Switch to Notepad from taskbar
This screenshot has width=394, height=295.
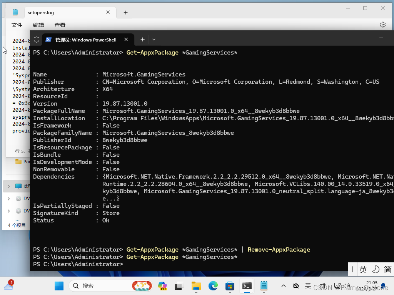tap(264, 286)
